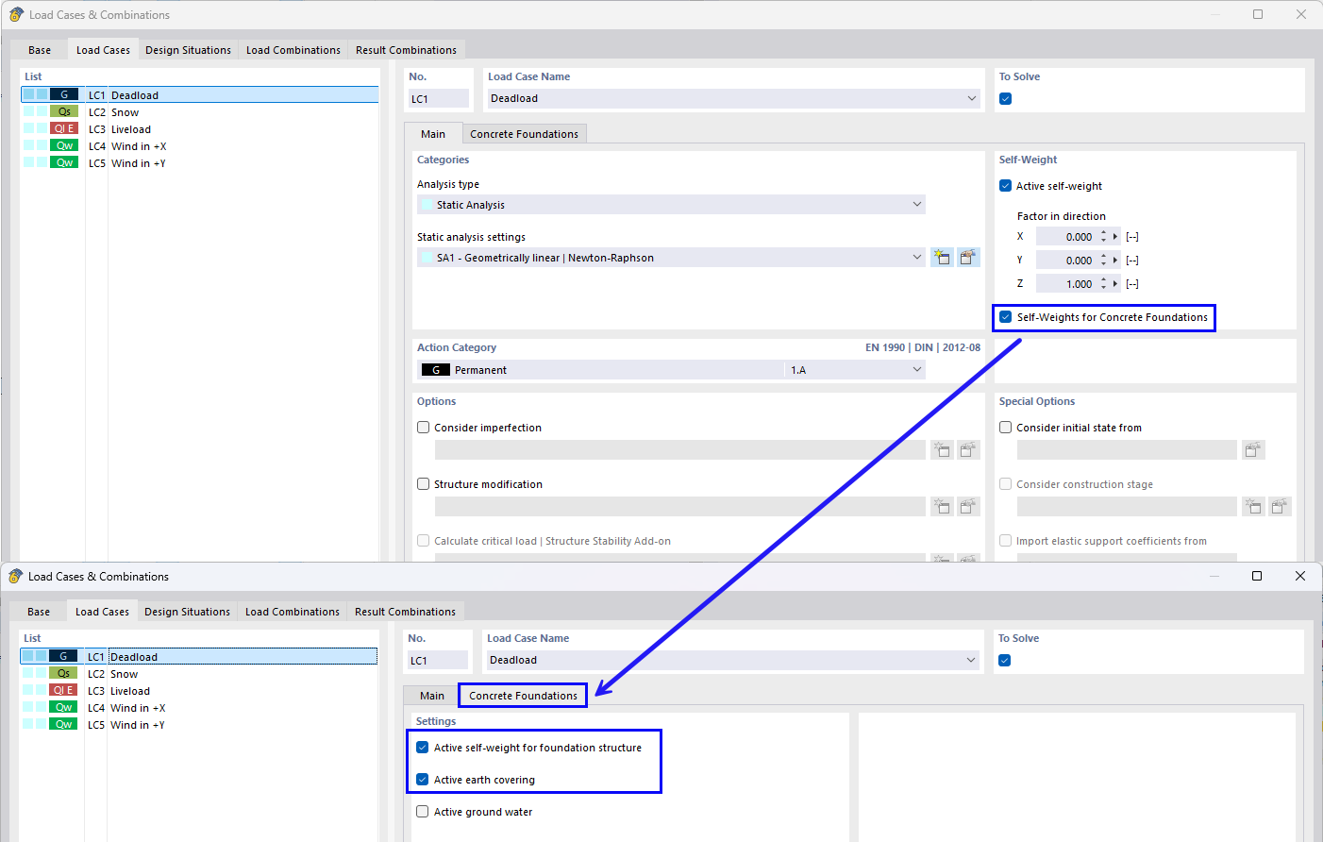Click app icon in upper window title bar
The height and width of the screenshot is (842, 1323).
[x=16, y=14]
